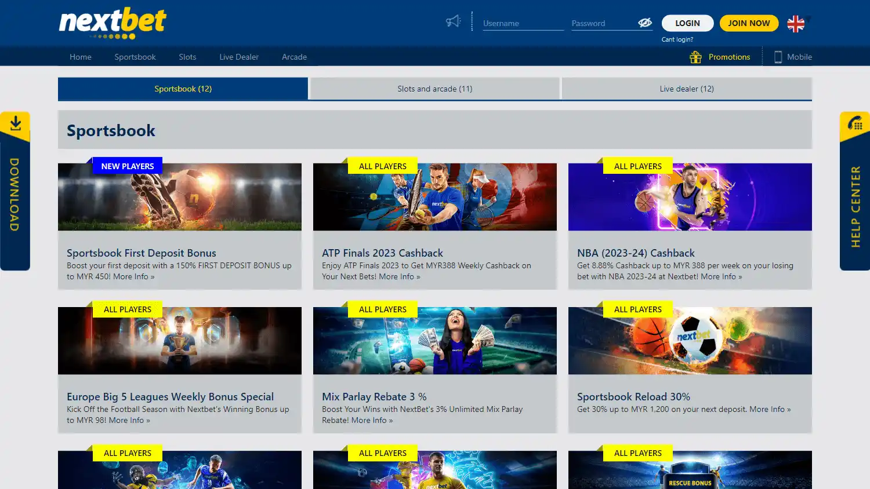Focus the Password field
870x489 pixels.
tap(604, 23)
